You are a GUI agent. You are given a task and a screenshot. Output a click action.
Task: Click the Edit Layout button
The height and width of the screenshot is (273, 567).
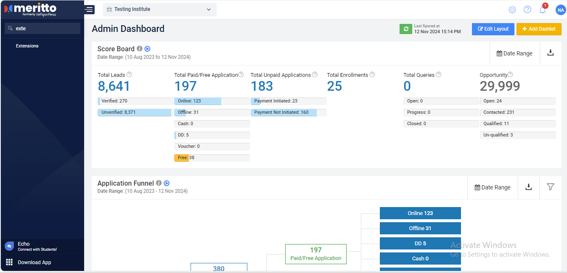coord(493,29)
